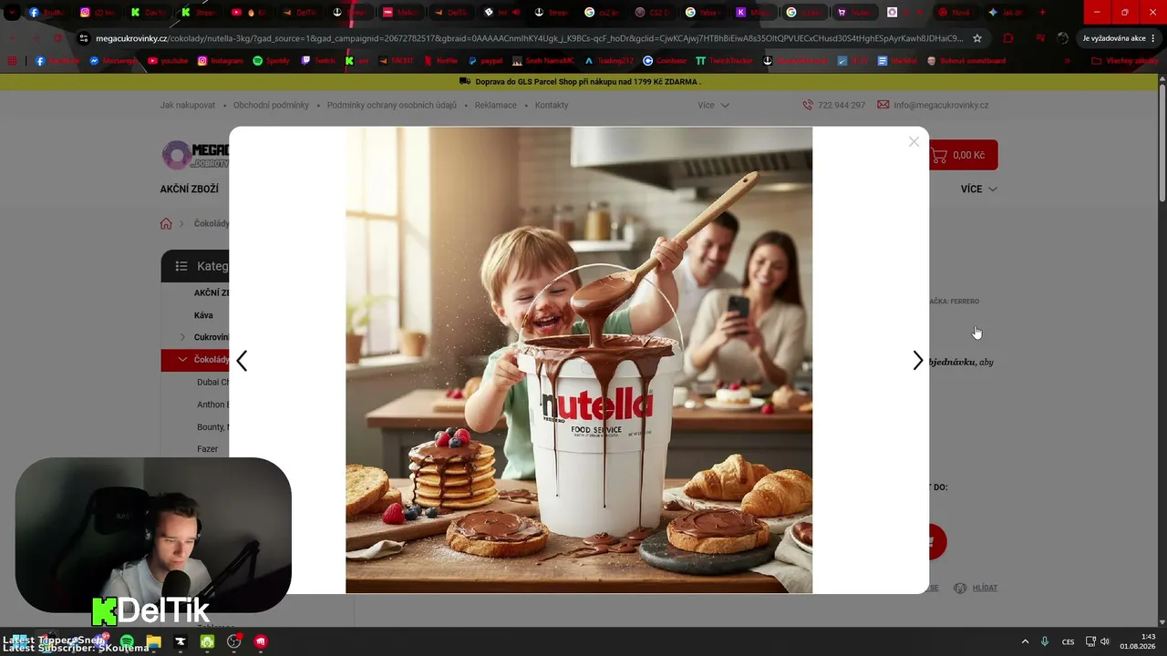The height and width of the screenshot is (656, 1167).
Task: Open the Spotify bookmark
Action: pos(272,60)
